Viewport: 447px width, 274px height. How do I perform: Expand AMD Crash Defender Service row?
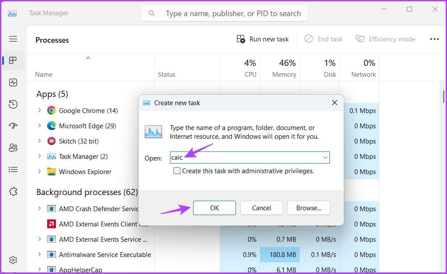click(39, 209)
